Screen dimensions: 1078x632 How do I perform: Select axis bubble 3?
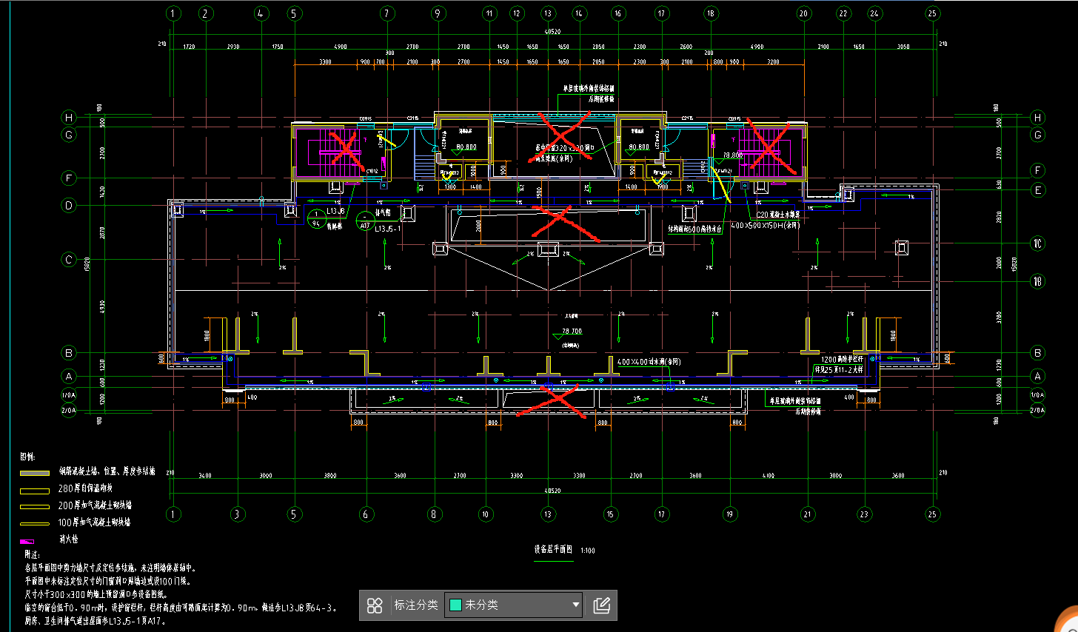coord(237,514)
